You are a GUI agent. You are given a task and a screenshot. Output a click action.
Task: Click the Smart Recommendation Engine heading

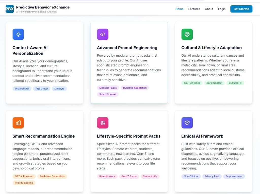[x=44, y=136]
